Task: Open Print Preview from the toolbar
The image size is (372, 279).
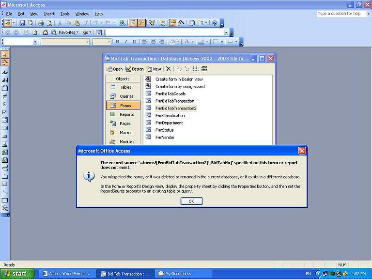Action: [49, 23]
